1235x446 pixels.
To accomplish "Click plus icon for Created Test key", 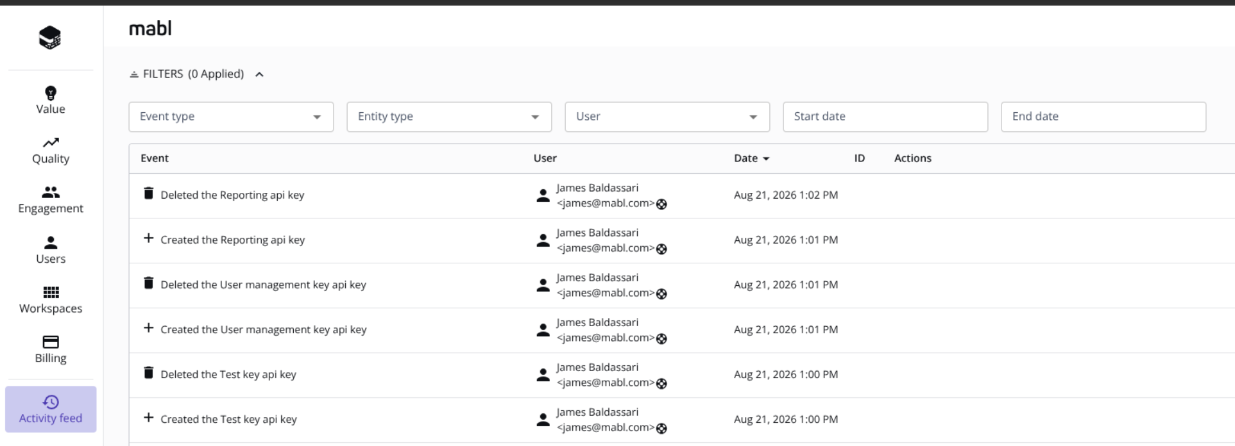I will [148, 418].
